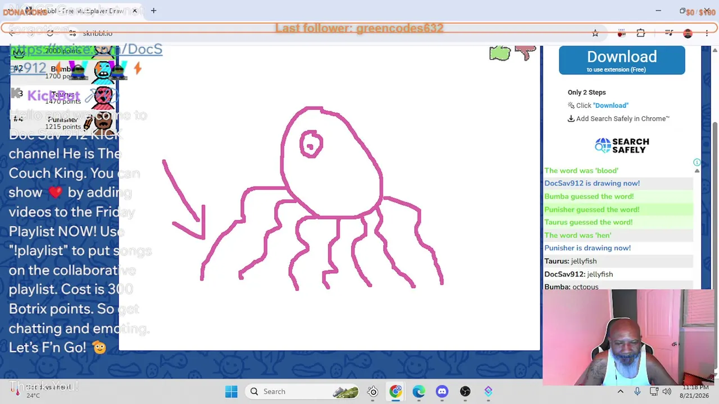Viewport: 719px width, 404px height.
Task: Click the "Last follower: greencodes632" overlay text
Action: [359, 28]
